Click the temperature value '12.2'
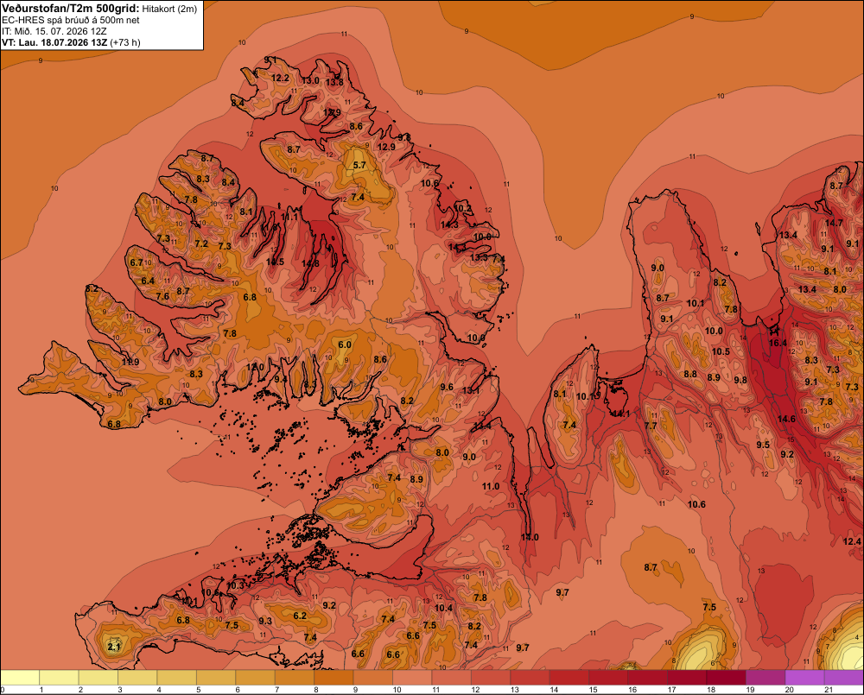 [x=281, y=78]
